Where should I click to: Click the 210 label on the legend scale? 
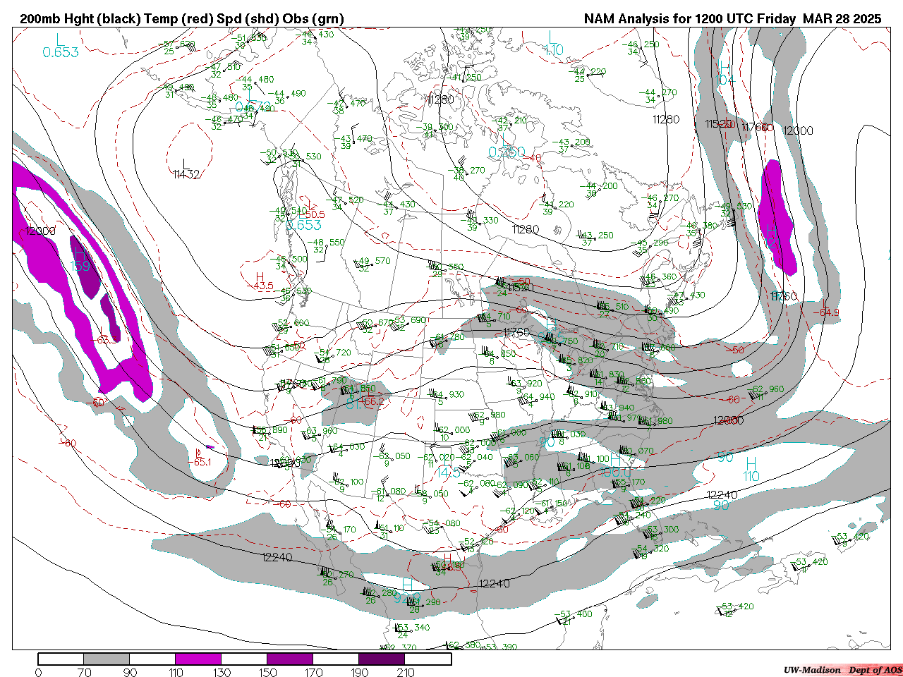point(406,672)
